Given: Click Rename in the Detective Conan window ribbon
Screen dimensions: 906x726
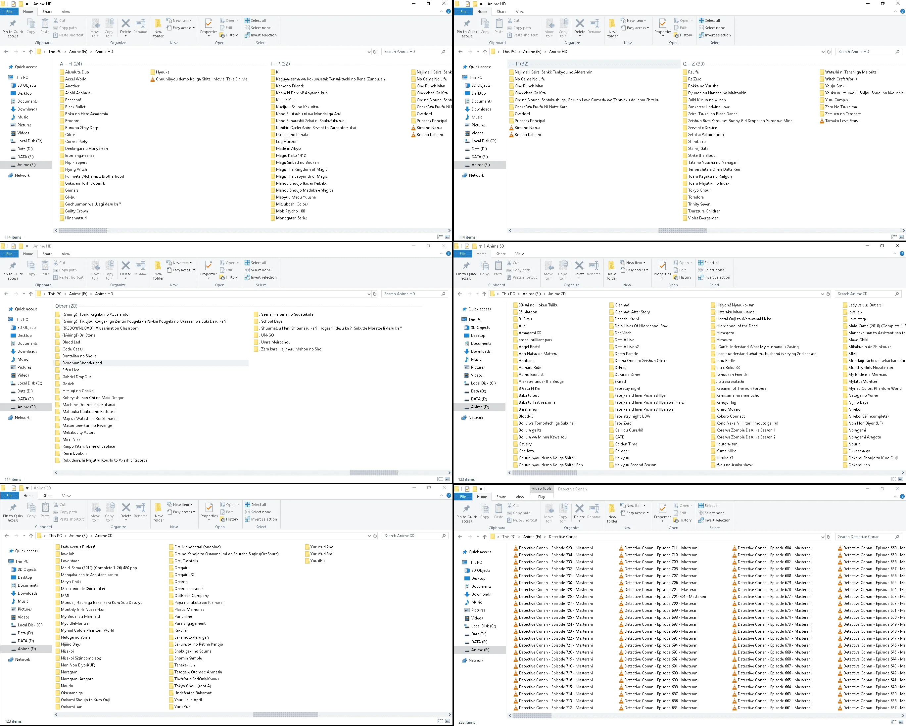Looking at the screenshot, I should [594, 512].
